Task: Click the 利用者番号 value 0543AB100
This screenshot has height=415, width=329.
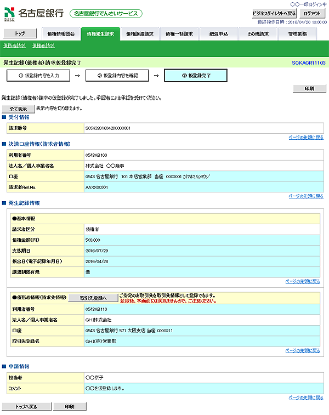Action: 97,155
